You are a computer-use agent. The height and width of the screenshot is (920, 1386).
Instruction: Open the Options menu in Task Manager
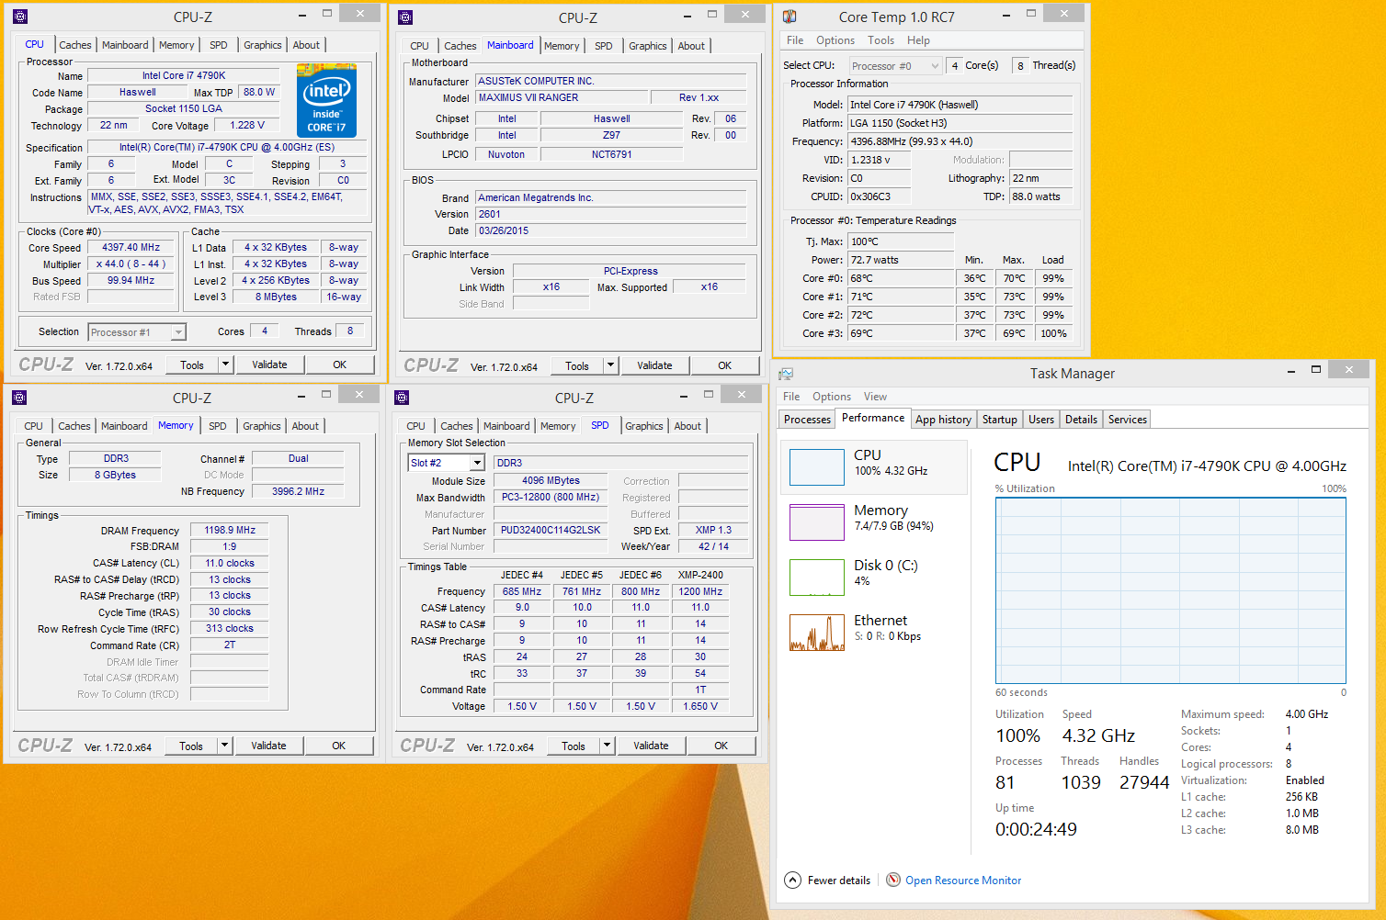832,397
